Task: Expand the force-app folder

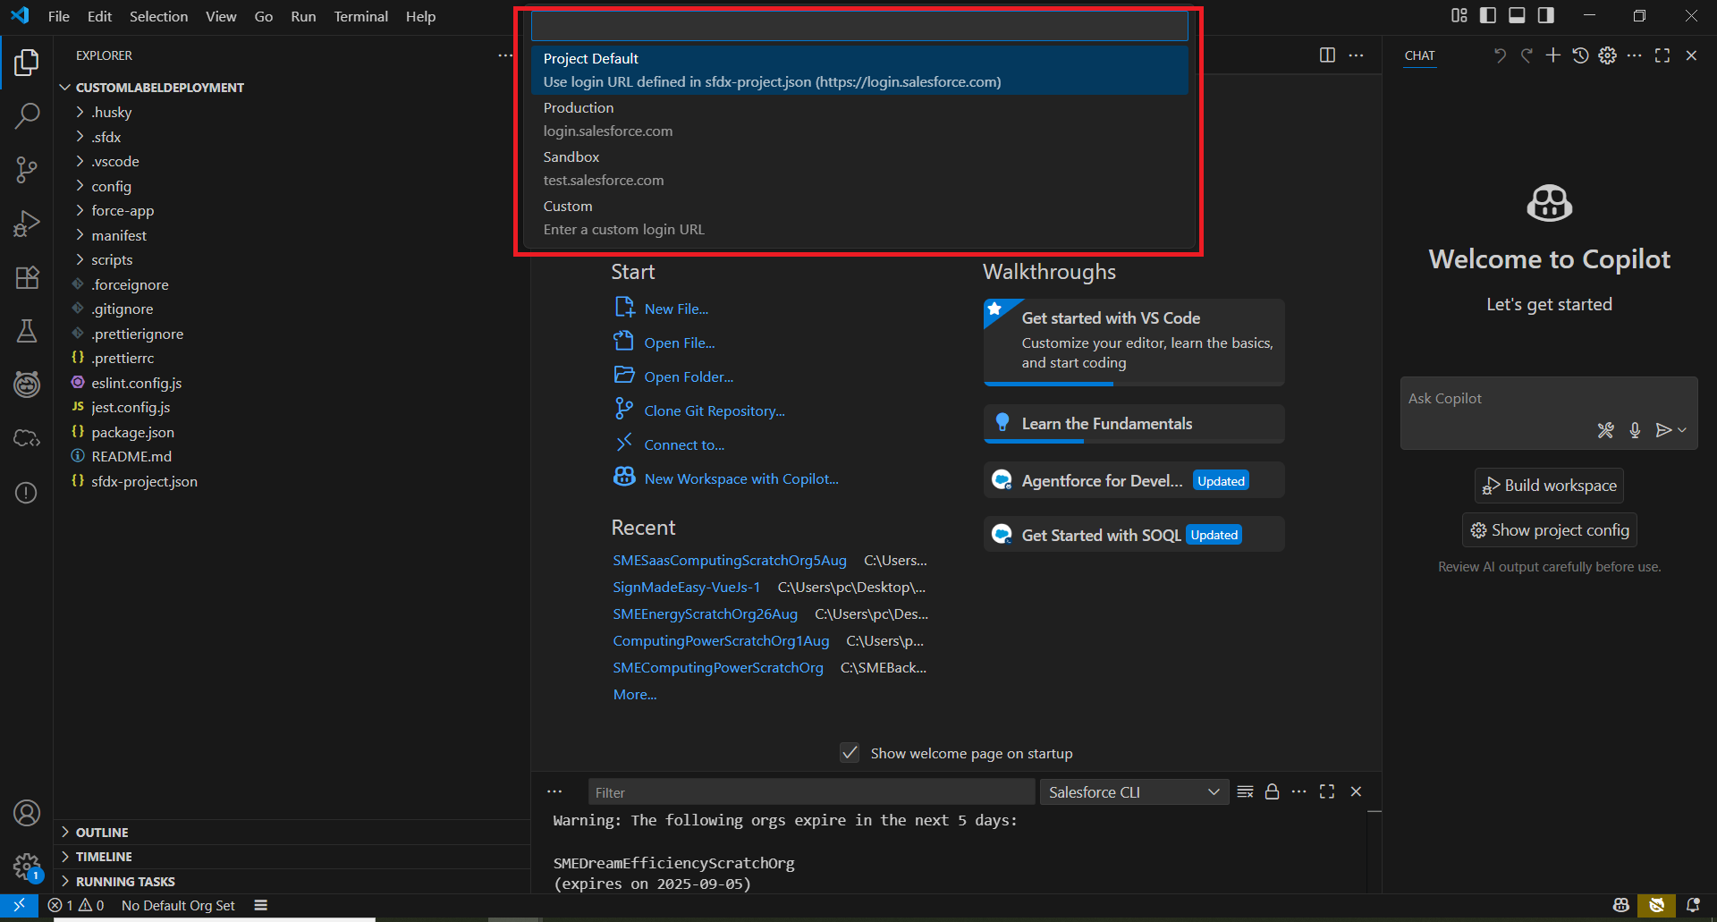Action: pyautogui.click(x=122, y=210)
